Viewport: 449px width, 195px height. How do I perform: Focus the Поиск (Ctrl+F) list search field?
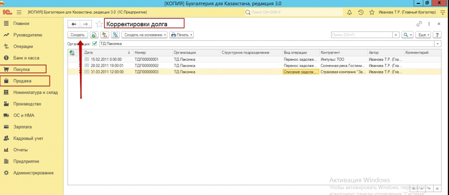[362, 35]
